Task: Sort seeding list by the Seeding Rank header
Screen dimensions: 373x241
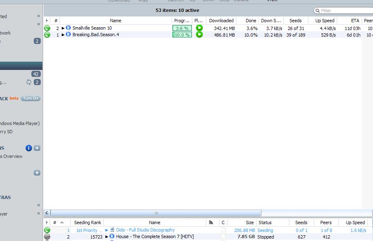Action: click(x=88, y=222)
